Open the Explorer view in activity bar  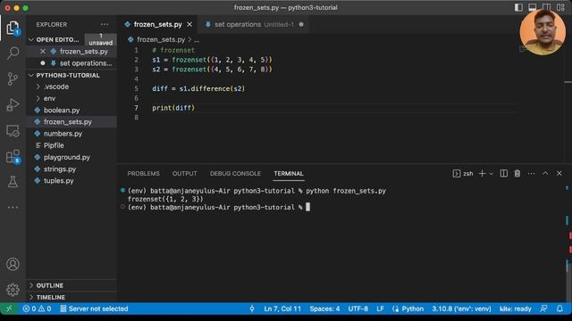pos(13,28)
